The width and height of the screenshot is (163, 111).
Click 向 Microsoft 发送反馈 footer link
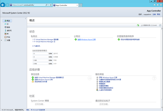(x=38, y=110)
